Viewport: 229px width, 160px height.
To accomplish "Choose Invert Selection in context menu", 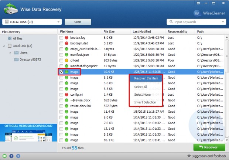I will [x=146, y=102].
